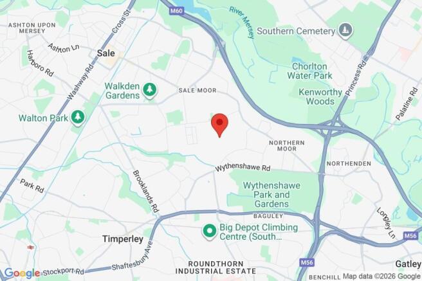Click the Wythenshawe Park and Gardens label
The height and width of the screenshot is (281, 422).
pyautogui.click(x=271, y=195)
